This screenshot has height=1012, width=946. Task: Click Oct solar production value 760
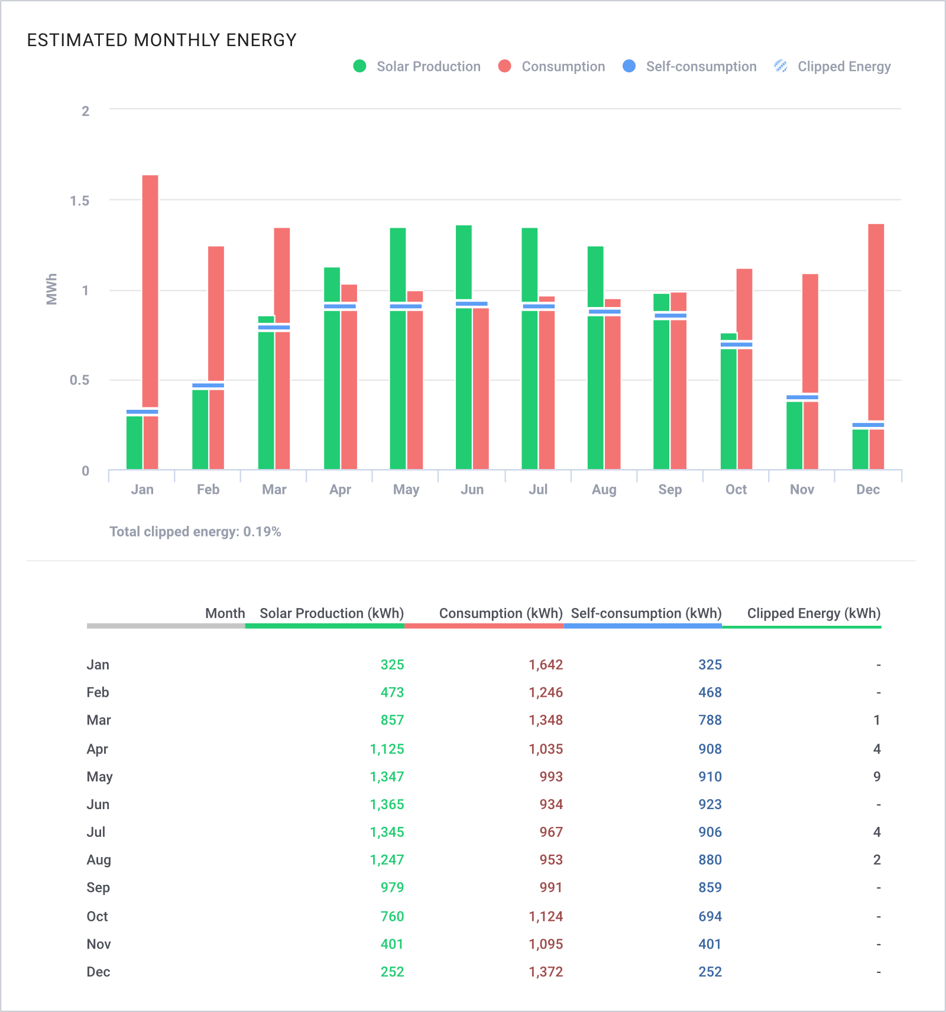[x=392, y=917]
